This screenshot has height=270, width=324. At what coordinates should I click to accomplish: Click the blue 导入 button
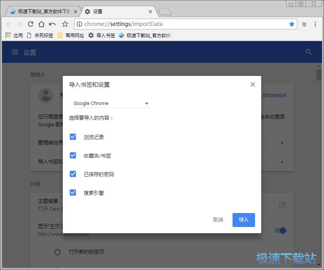pyautogui.click(x=244, y=220)
